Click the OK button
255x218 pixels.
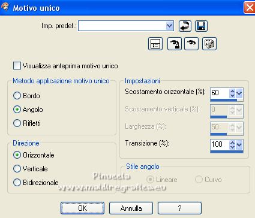click(82, 208)
